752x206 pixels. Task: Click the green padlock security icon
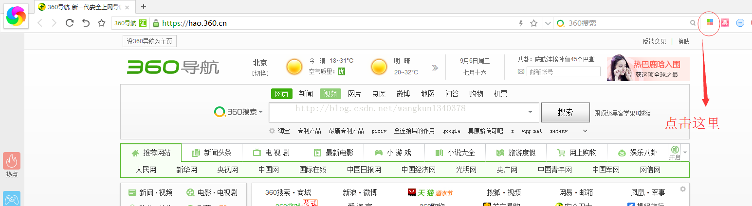tap(156, 23)
